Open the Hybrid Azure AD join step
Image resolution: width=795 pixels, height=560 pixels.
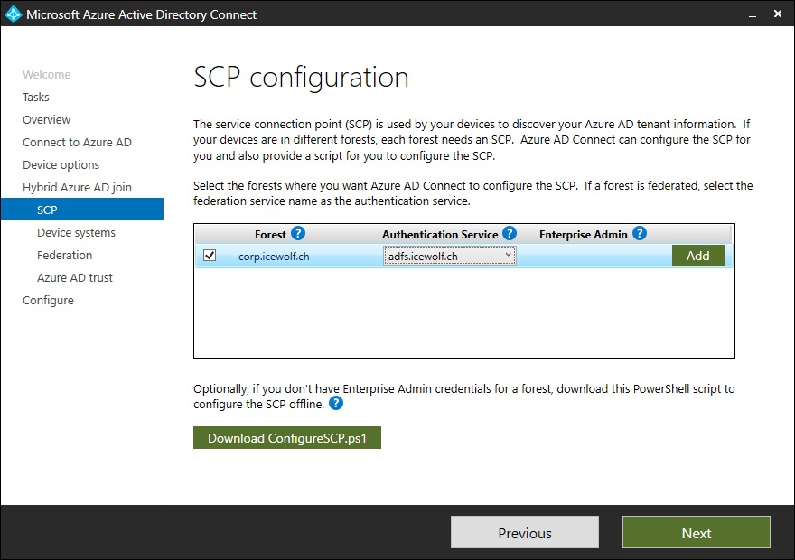(x=77, y=188)
